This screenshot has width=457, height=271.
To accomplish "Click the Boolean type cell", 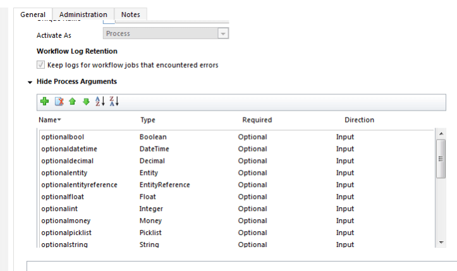I will point(153,137).
